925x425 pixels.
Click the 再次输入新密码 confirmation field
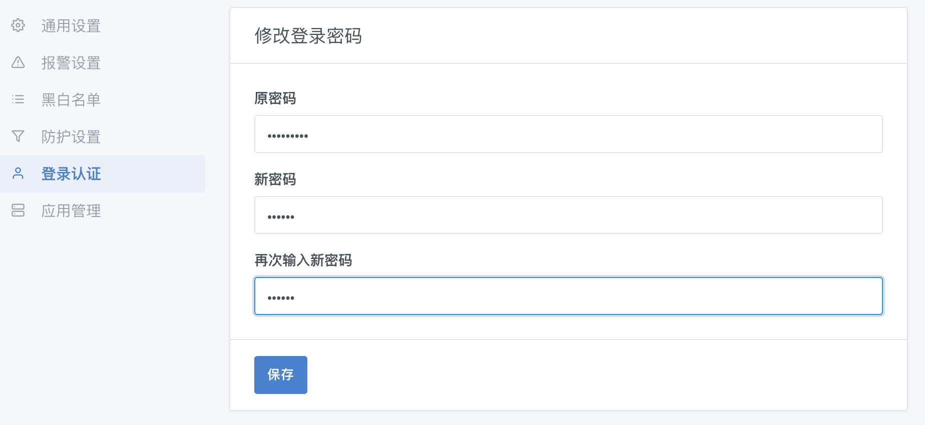[x=568, y=296]
